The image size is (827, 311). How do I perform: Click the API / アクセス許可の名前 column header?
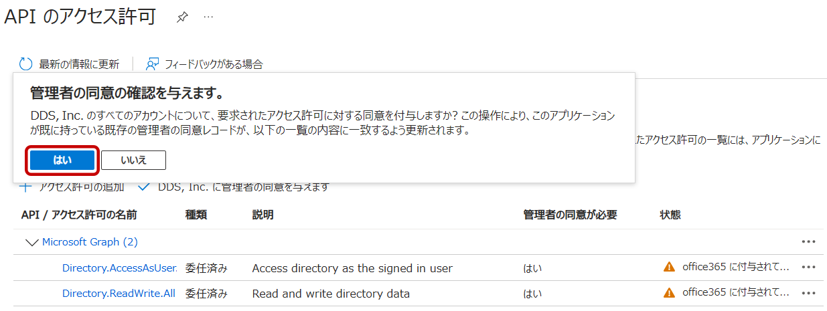79,215
